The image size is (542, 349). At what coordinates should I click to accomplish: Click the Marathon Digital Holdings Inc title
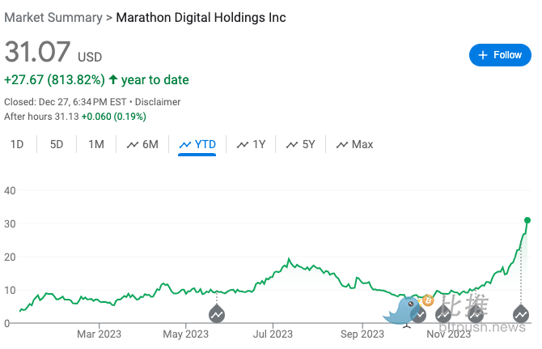[201, 17]
